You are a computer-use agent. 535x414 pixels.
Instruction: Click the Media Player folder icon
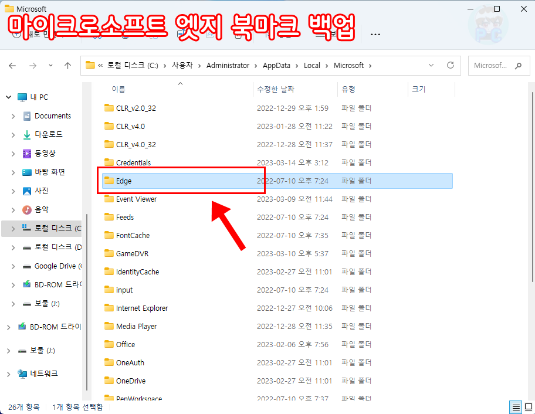[109, 326]
